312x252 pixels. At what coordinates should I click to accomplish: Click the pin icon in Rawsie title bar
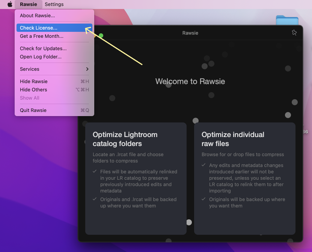click(x=294, y=33)
